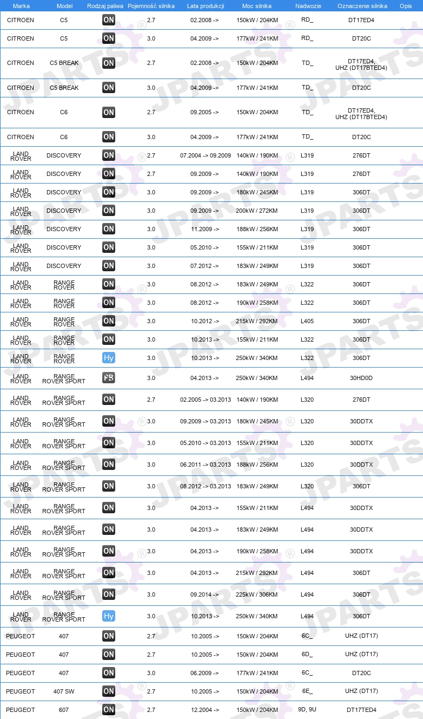
Task: Click the ON icon in Citroen C6 2.7 row
Action: click(109, 112)
